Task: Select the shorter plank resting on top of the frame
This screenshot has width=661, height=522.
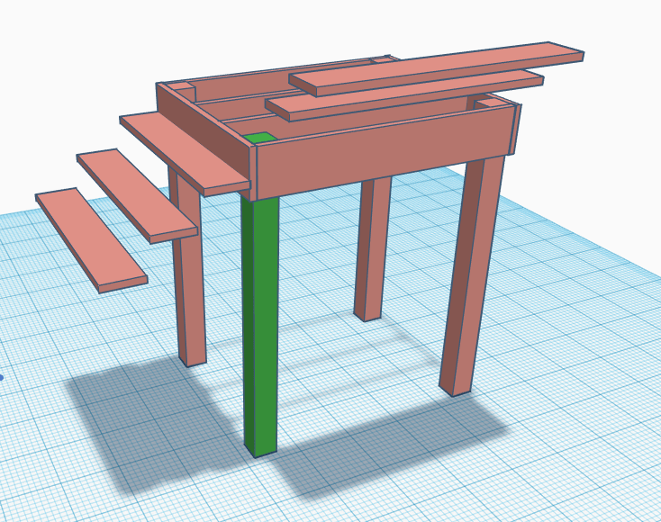Action: click(404, 94)
